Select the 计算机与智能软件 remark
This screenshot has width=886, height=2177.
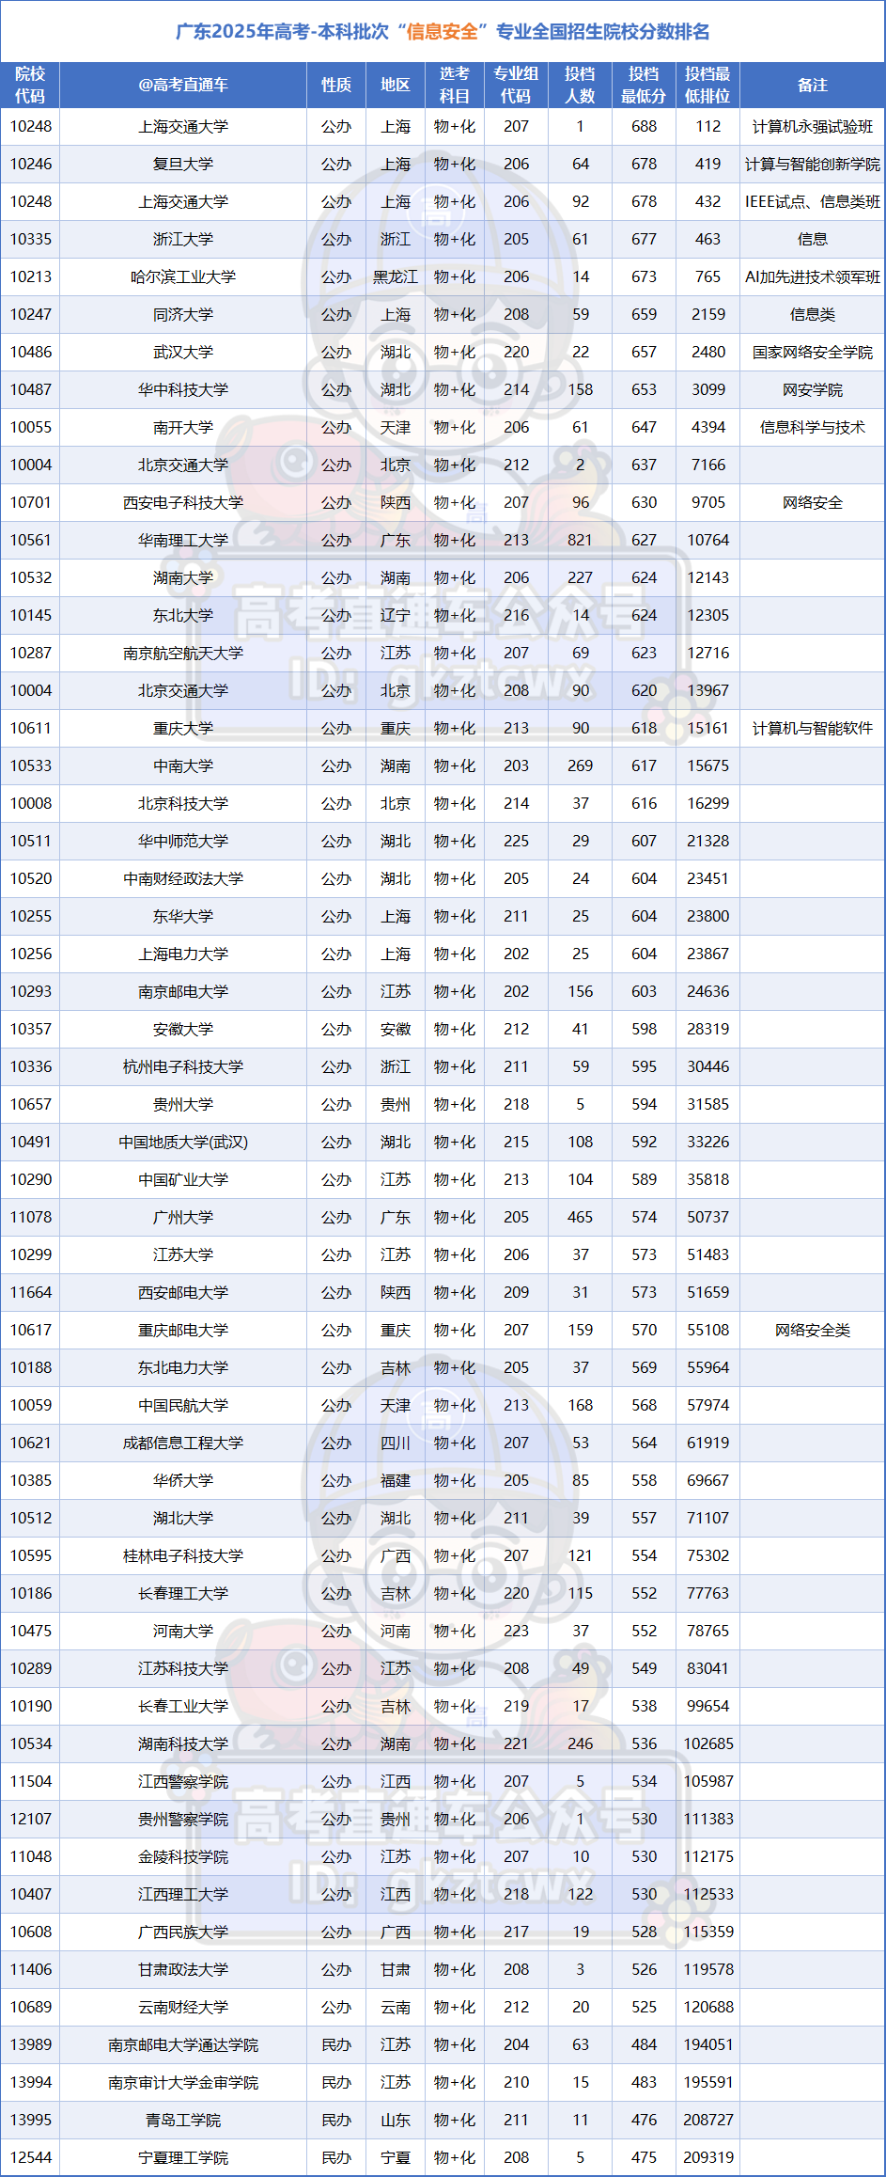(813, 728)
